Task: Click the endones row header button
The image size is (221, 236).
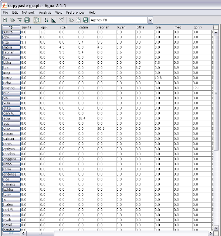Action: pos(11,174)
